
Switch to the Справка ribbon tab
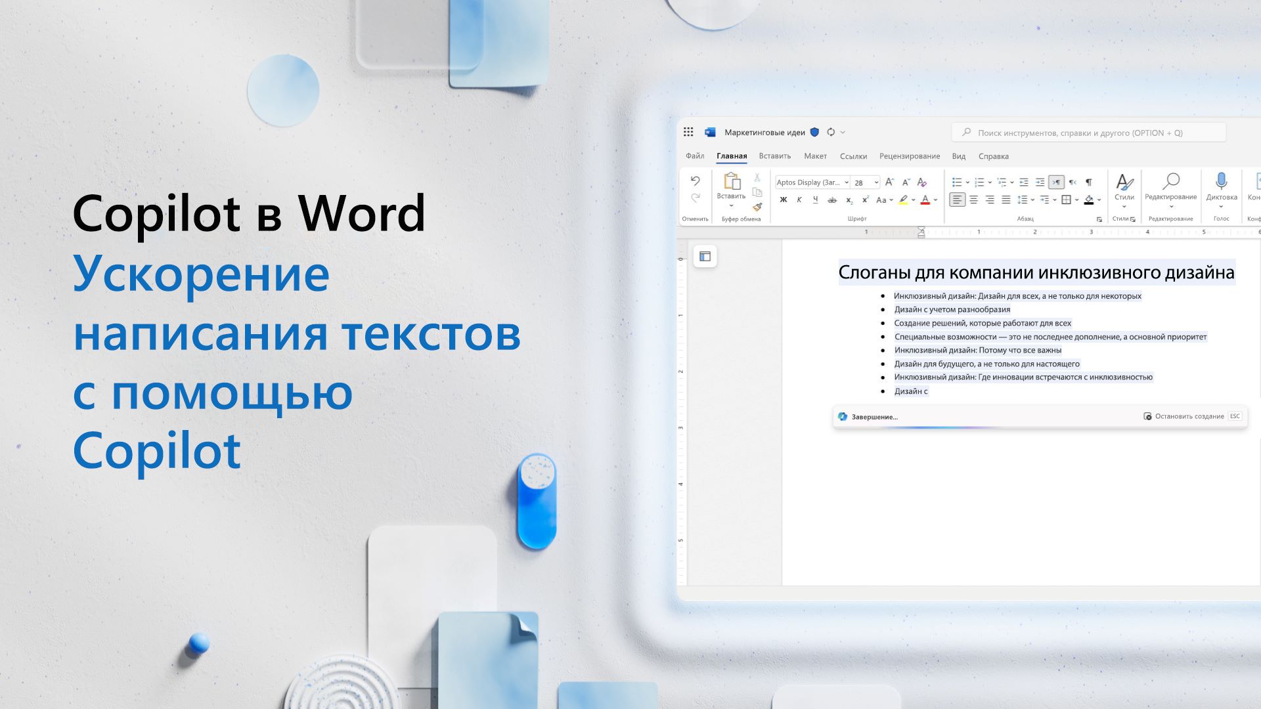coord(994,156)
